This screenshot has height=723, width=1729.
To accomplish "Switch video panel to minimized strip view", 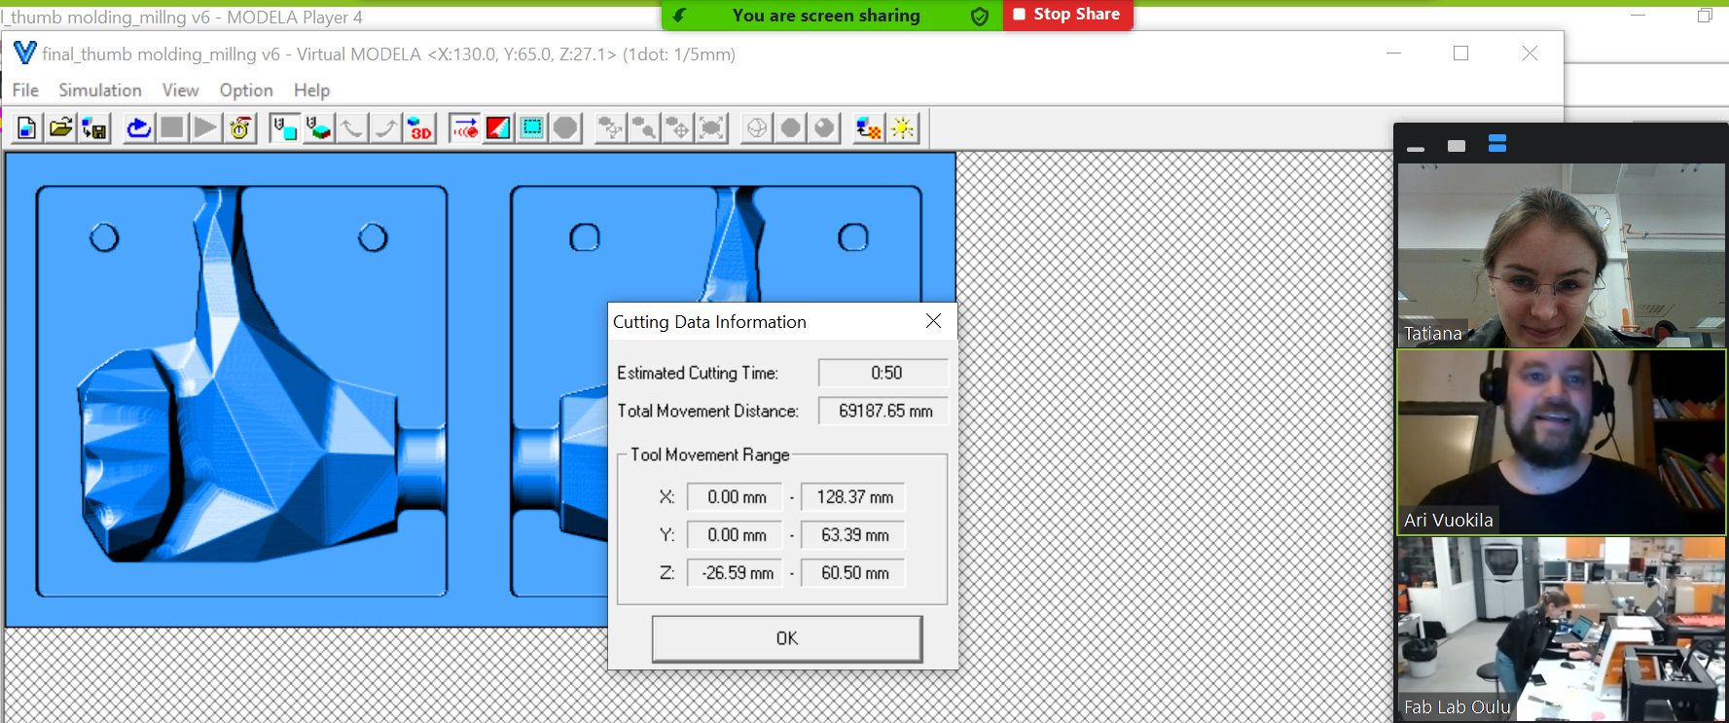I will (1416, 147).
